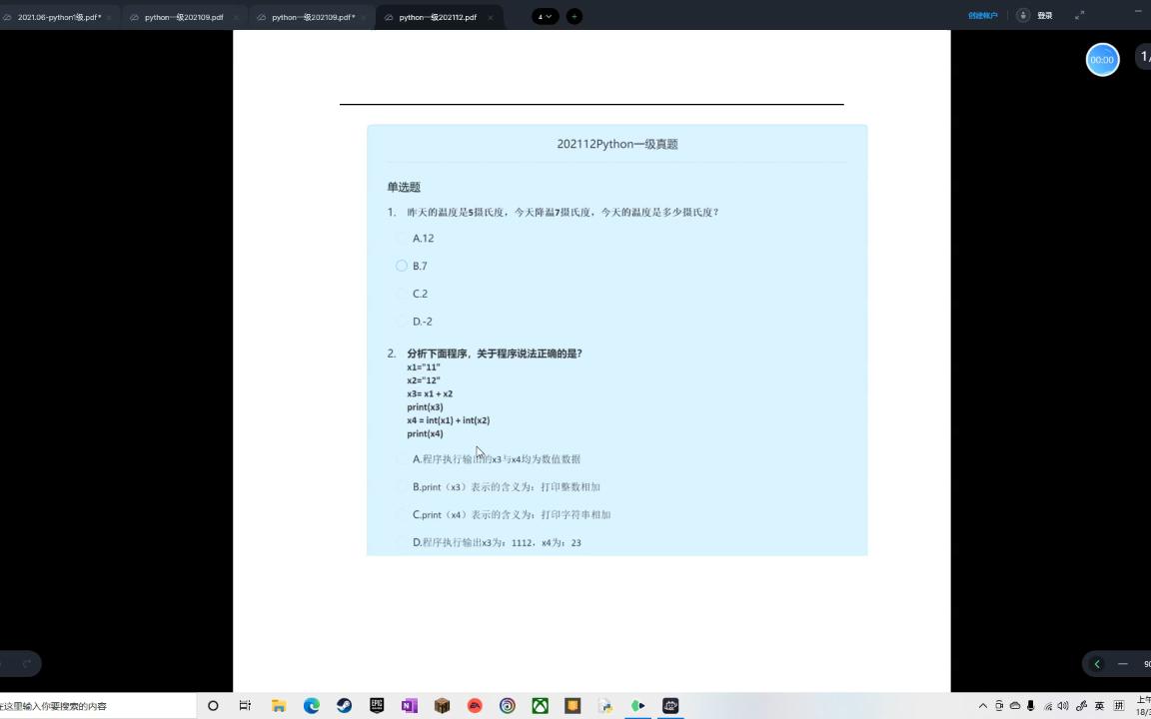Select answer B.7 for question one
The image size is (1151, 719).
(402, 266)
